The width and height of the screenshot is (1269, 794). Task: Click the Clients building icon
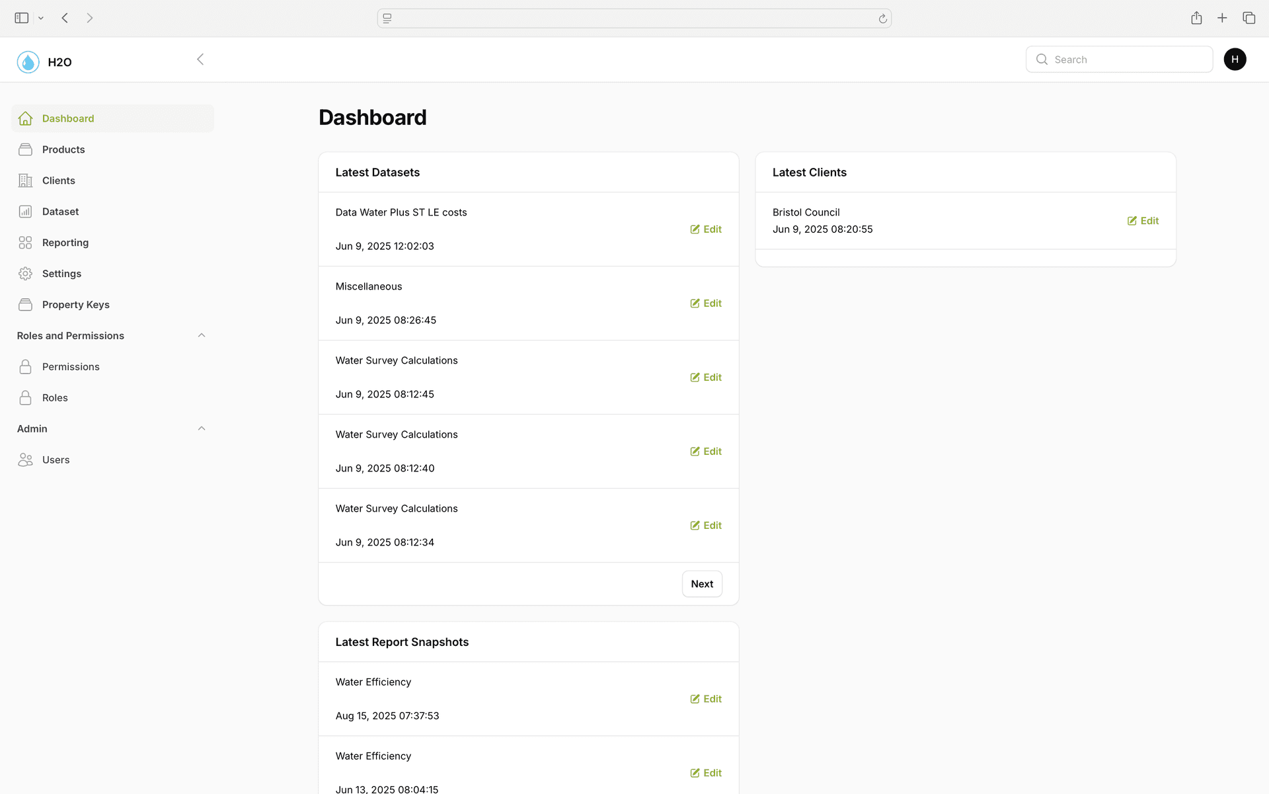point(25,180)
